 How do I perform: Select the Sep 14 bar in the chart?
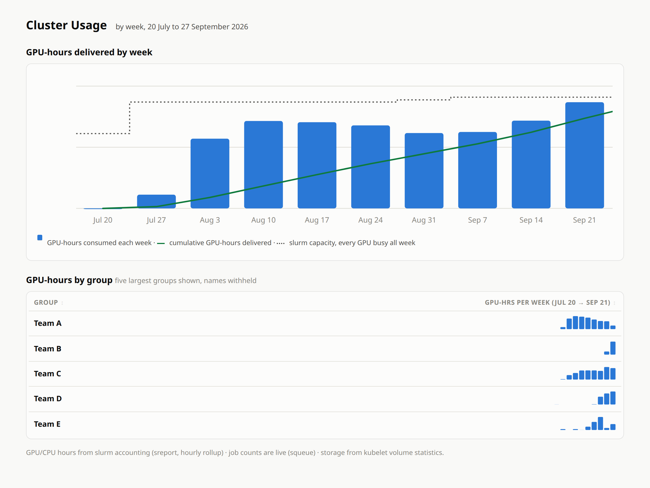coord(531,165)
